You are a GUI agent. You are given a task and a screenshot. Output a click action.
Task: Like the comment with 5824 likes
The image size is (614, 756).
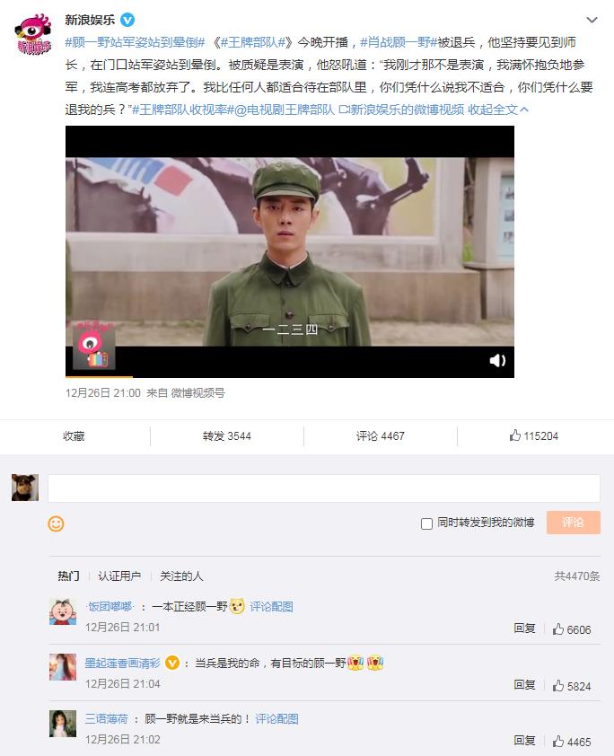572,686
